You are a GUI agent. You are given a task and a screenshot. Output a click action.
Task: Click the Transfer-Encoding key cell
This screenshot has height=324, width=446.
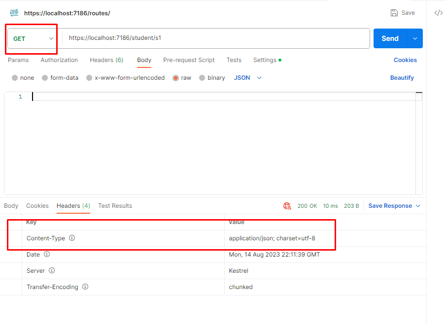(x=123, y=287)
